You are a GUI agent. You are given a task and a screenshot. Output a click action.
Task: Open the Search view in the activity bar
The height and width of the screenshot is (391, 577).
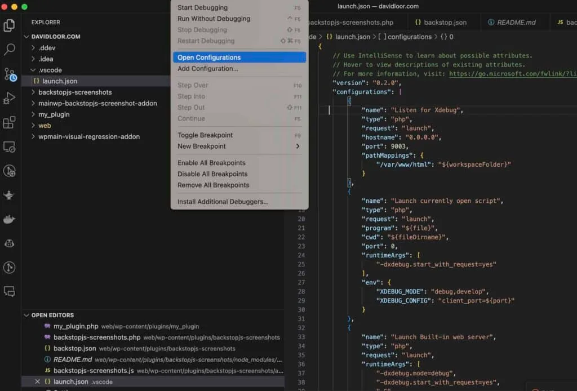pos(9,49)
